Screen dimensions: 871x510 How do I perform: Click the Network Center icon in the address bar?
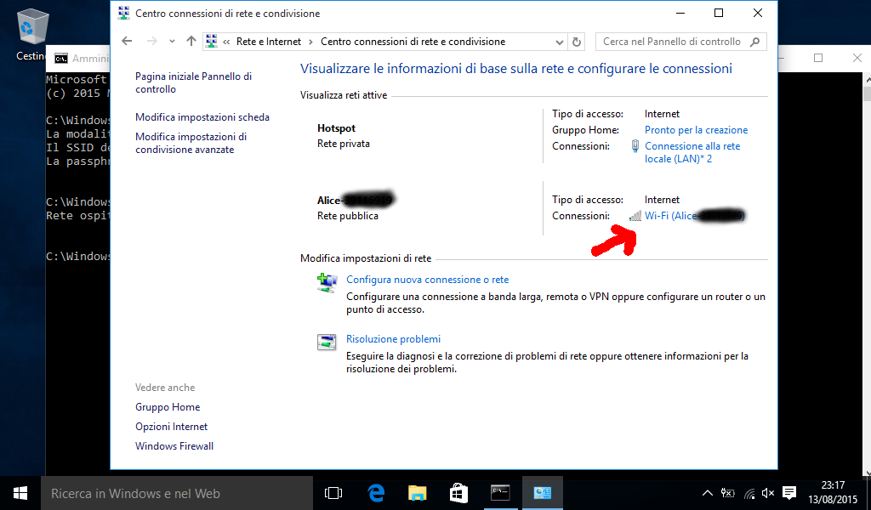[x=210, y=41]
